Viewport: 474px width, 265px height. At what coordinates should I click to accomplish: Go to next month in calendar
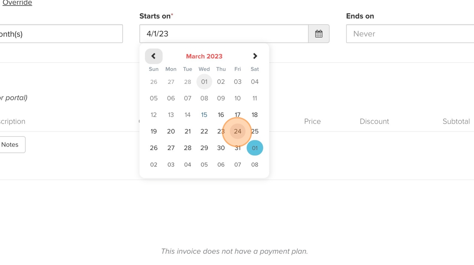pyautogui.click(x=255, y=56)
